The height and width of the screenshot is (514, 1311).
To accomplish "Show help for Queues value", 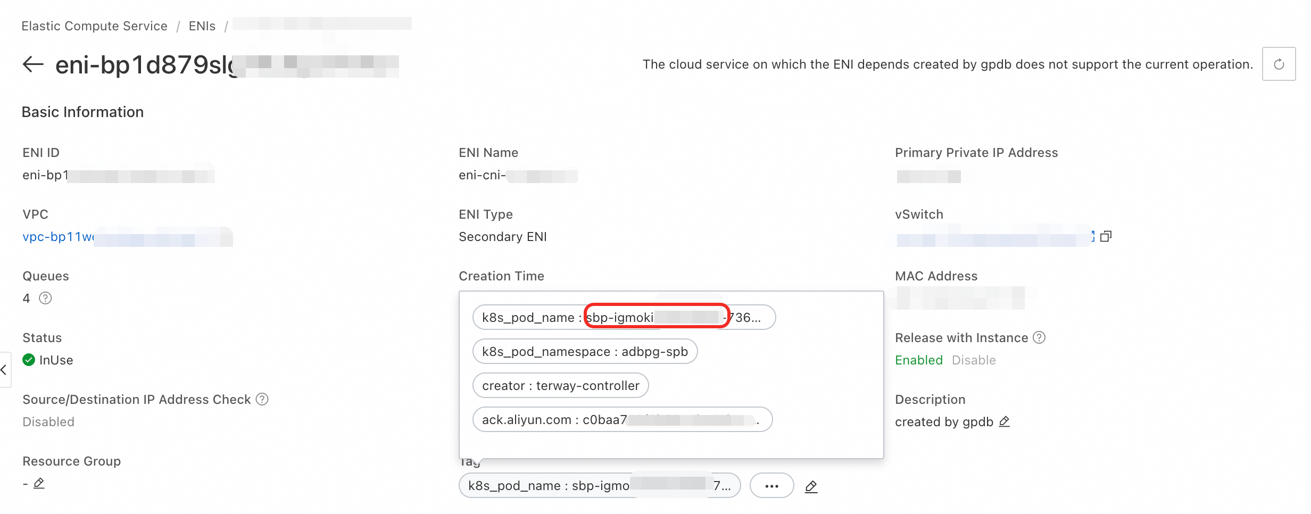I will [x=46, y=298].
